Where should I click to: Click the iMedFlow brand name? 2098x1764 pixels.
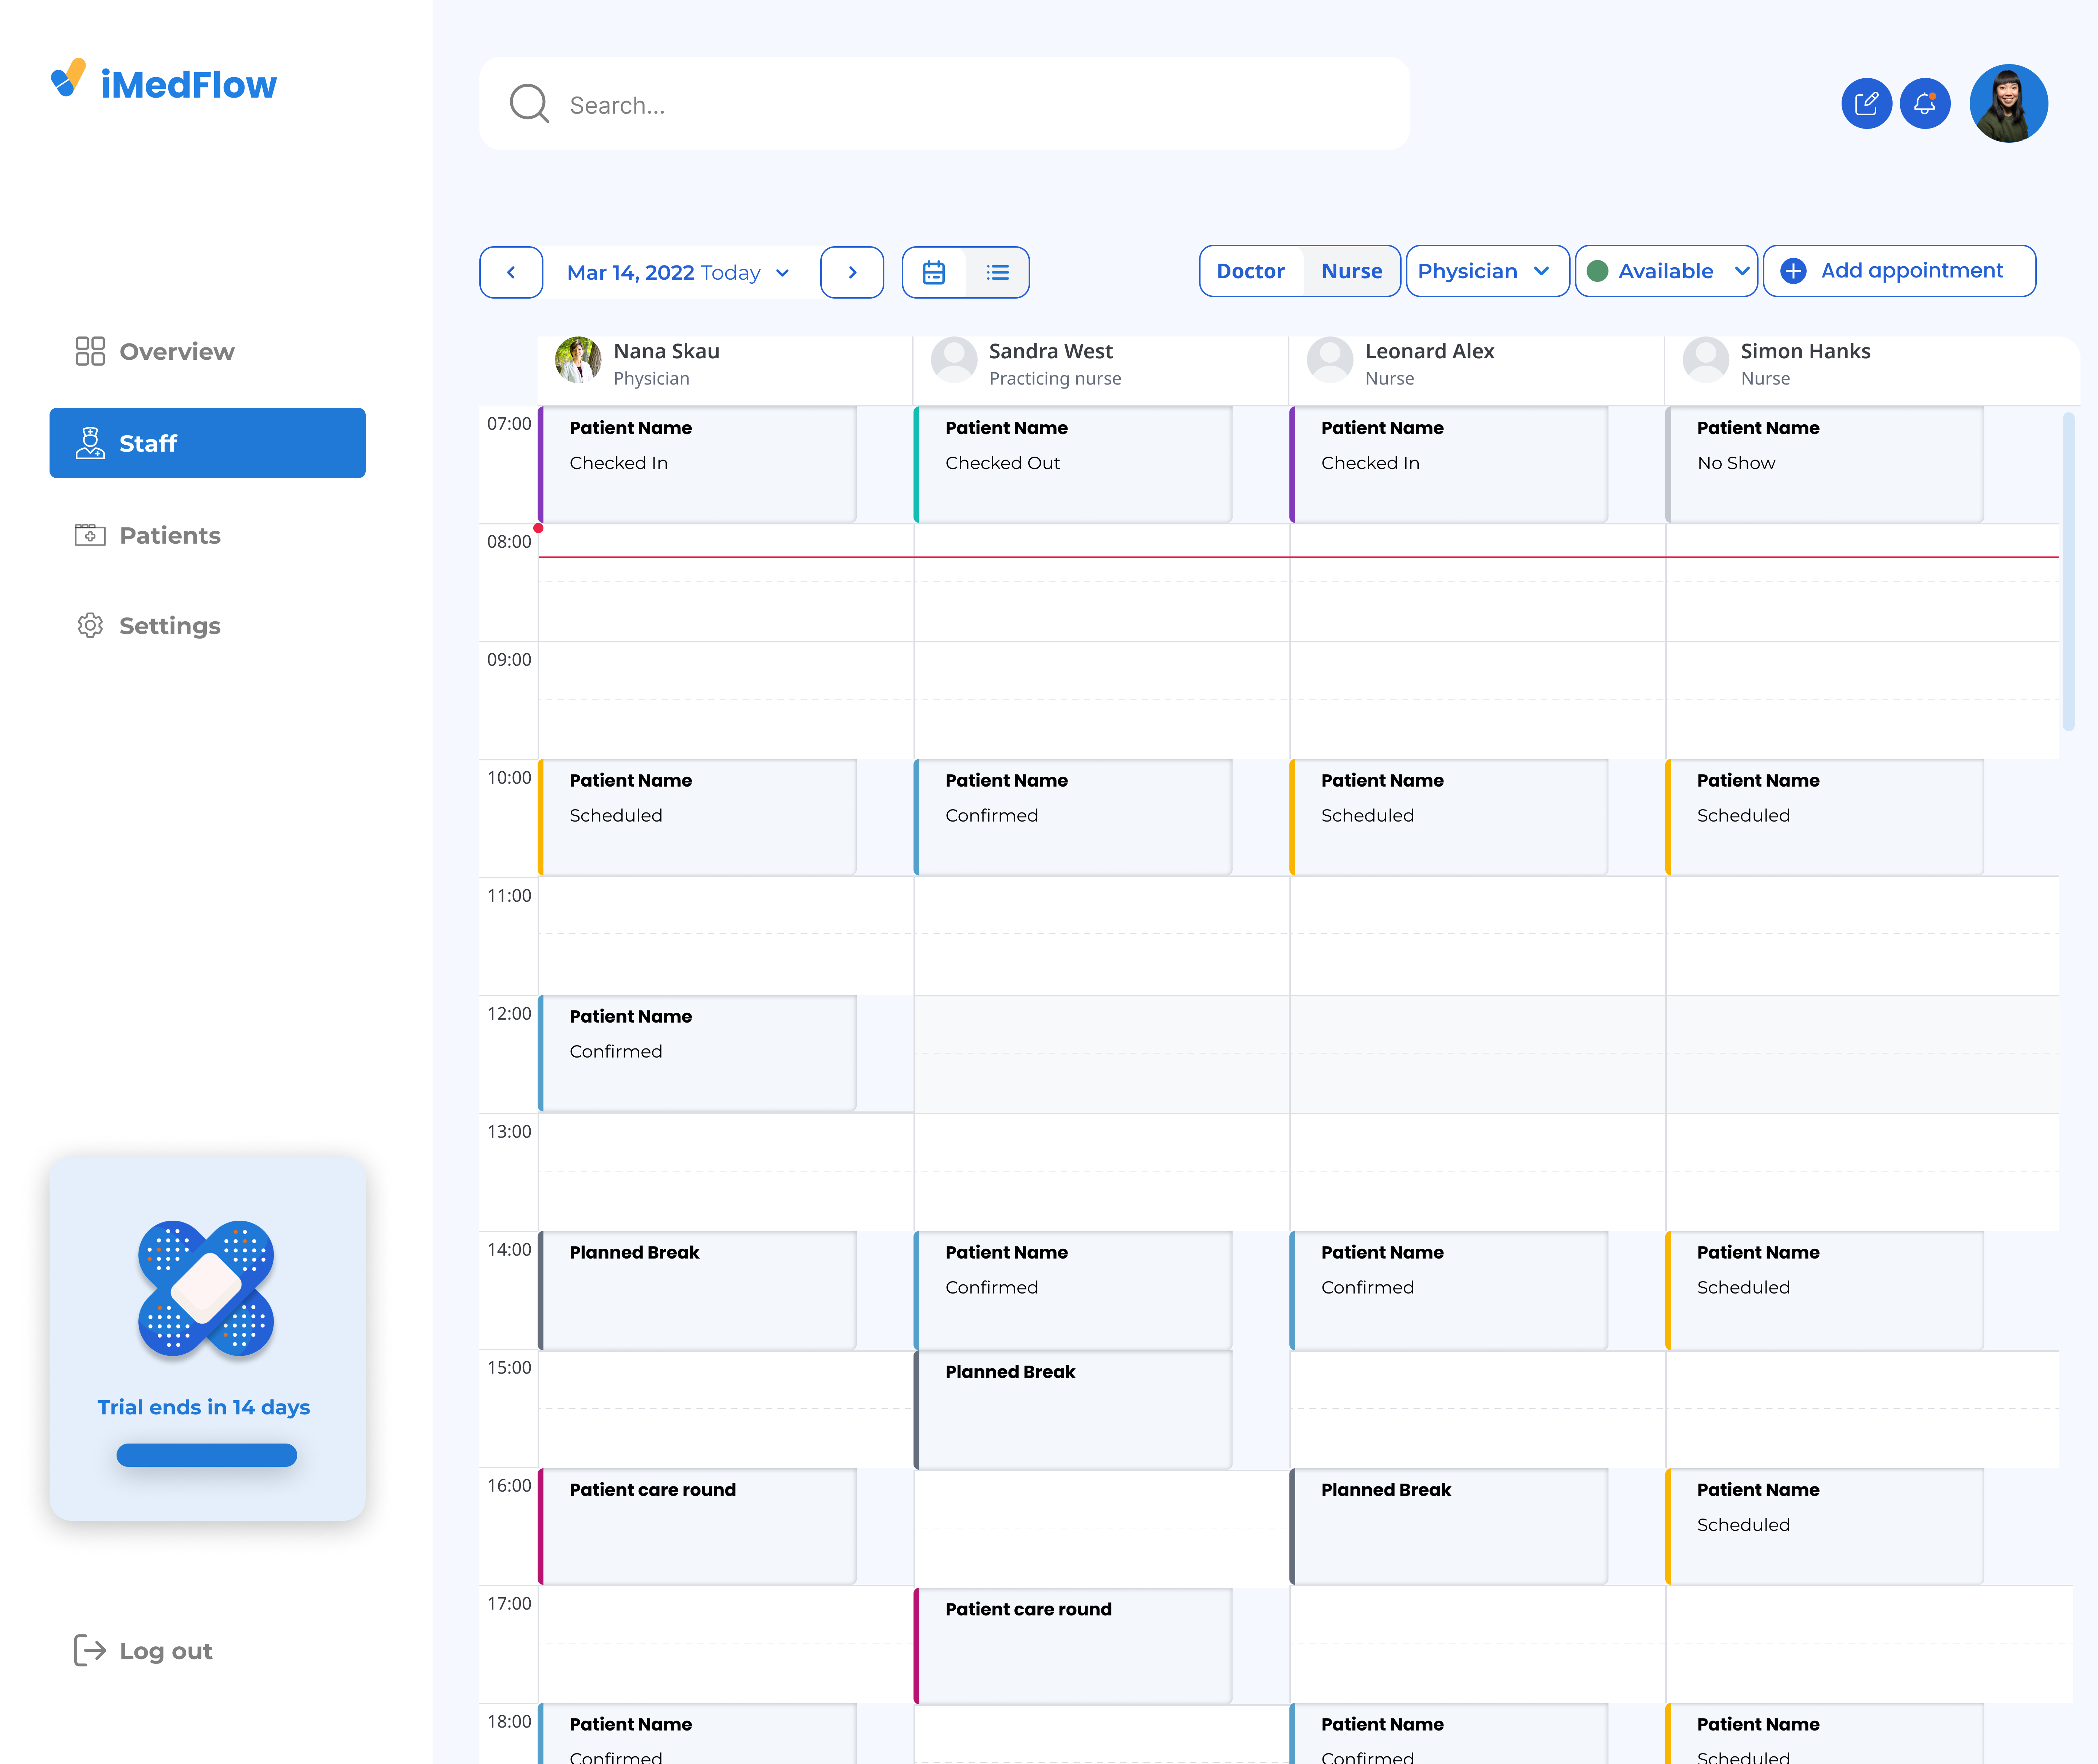coord(189,85)
